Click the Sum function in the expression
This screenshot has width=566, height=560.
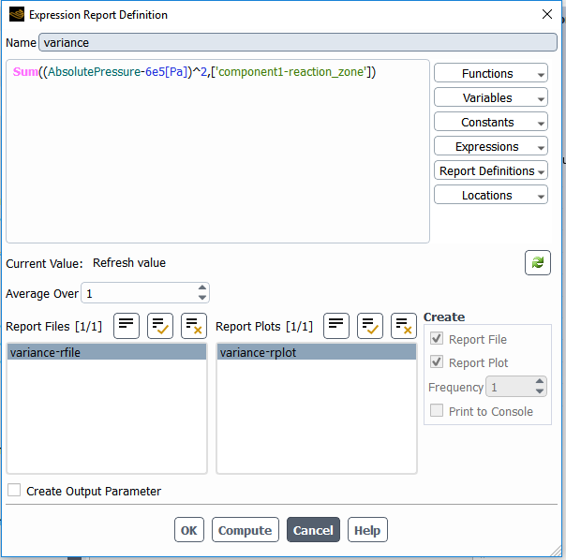tap(25, 72)
